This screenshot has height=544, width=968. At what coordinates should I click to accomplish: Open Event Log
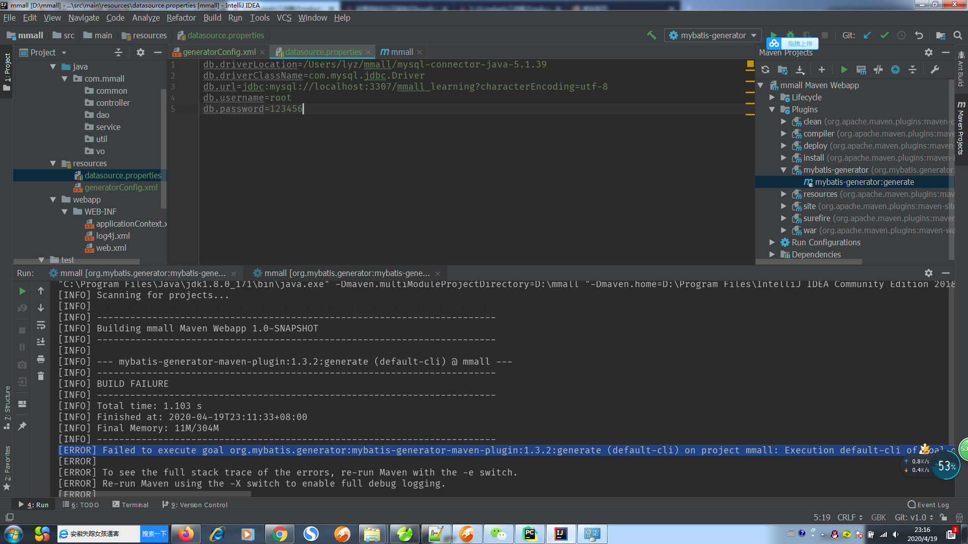pyautogui.click(x=928, y=505)
